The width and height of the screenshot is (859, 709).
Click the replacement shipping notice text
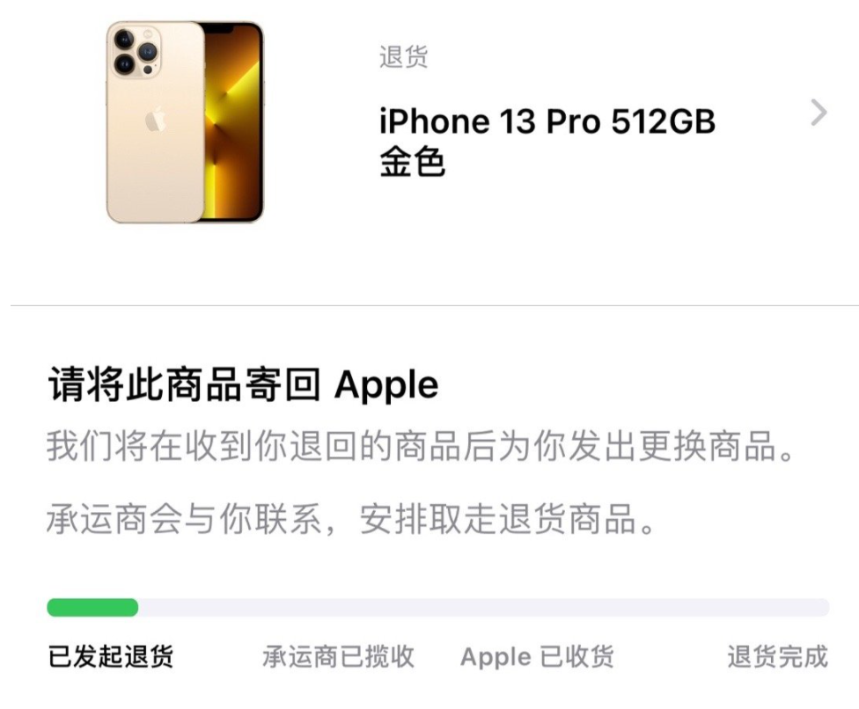pos(420,446)
